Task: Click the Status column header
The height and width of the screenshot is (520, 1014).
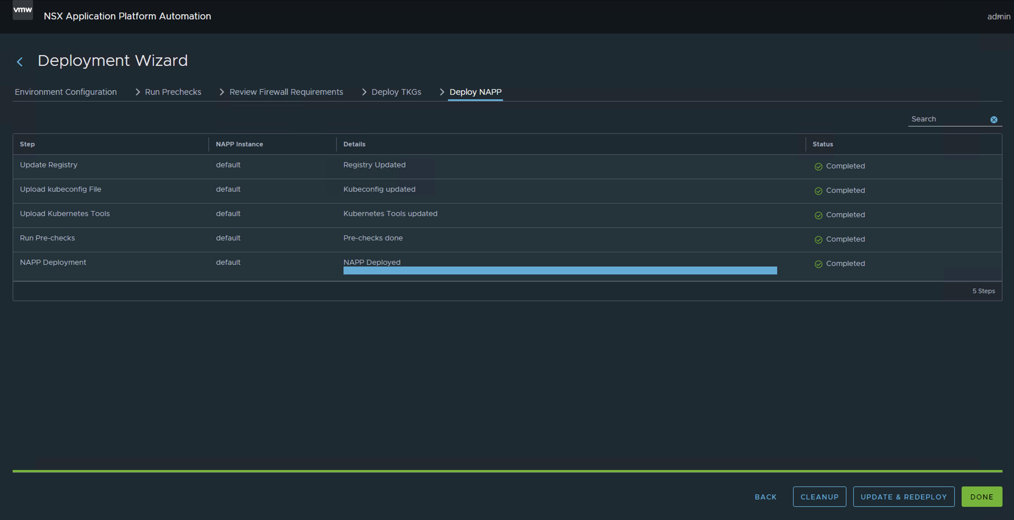Action: [823, 144]
